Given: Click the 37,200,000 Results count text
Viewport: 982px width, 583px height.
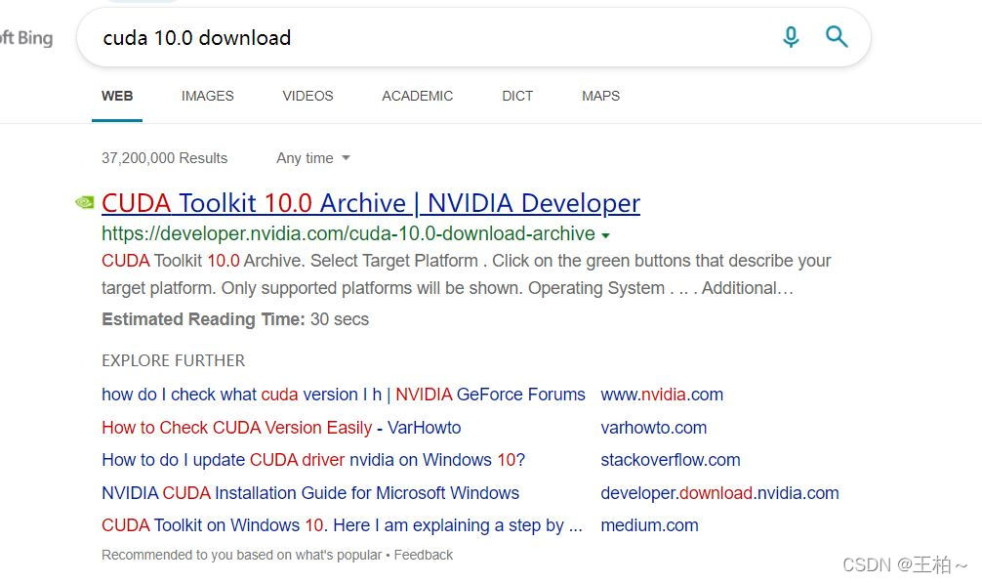Looking at the screenshot, I should click(x=164, y=158).
